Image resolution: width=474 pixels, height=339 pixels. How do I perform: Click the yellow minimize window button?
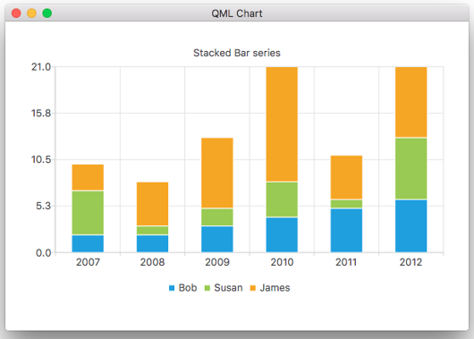coord(31,13)
